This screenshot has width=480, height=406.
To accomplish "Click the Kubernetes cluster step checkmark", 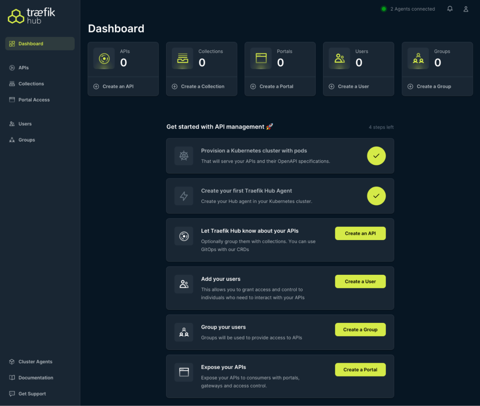I will click(x=376, y=156).
